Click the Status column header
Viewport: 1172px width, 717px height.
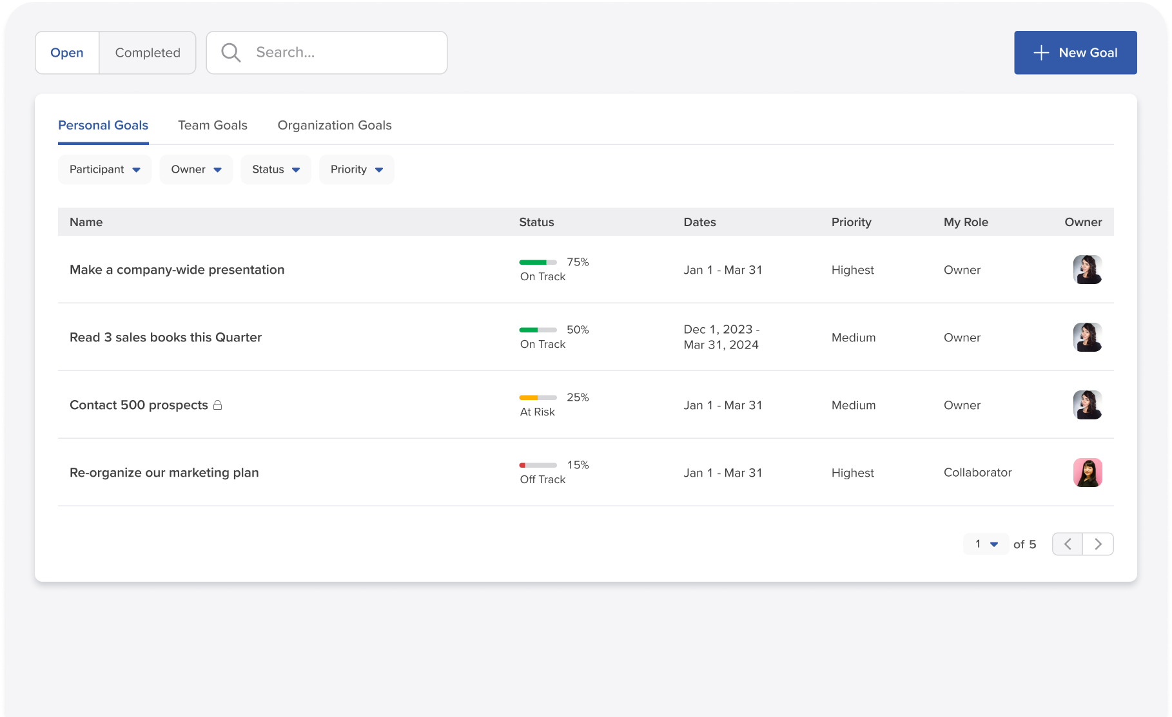click(x=536, y=222)
